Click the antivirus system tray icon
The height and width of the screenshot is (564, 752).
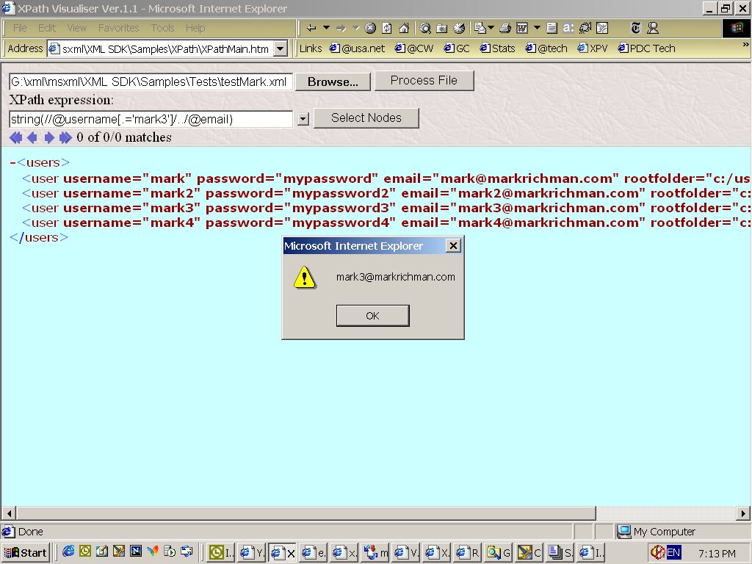(657, 552)
